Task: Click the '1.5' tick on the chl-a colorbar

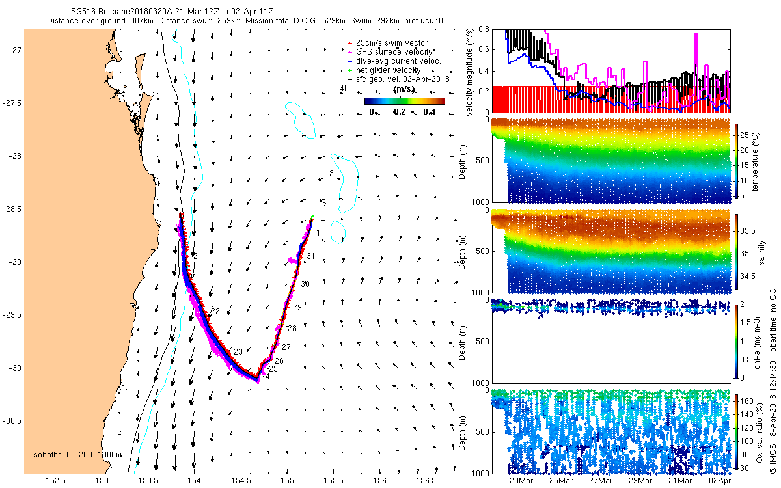Action: [746, 323]
